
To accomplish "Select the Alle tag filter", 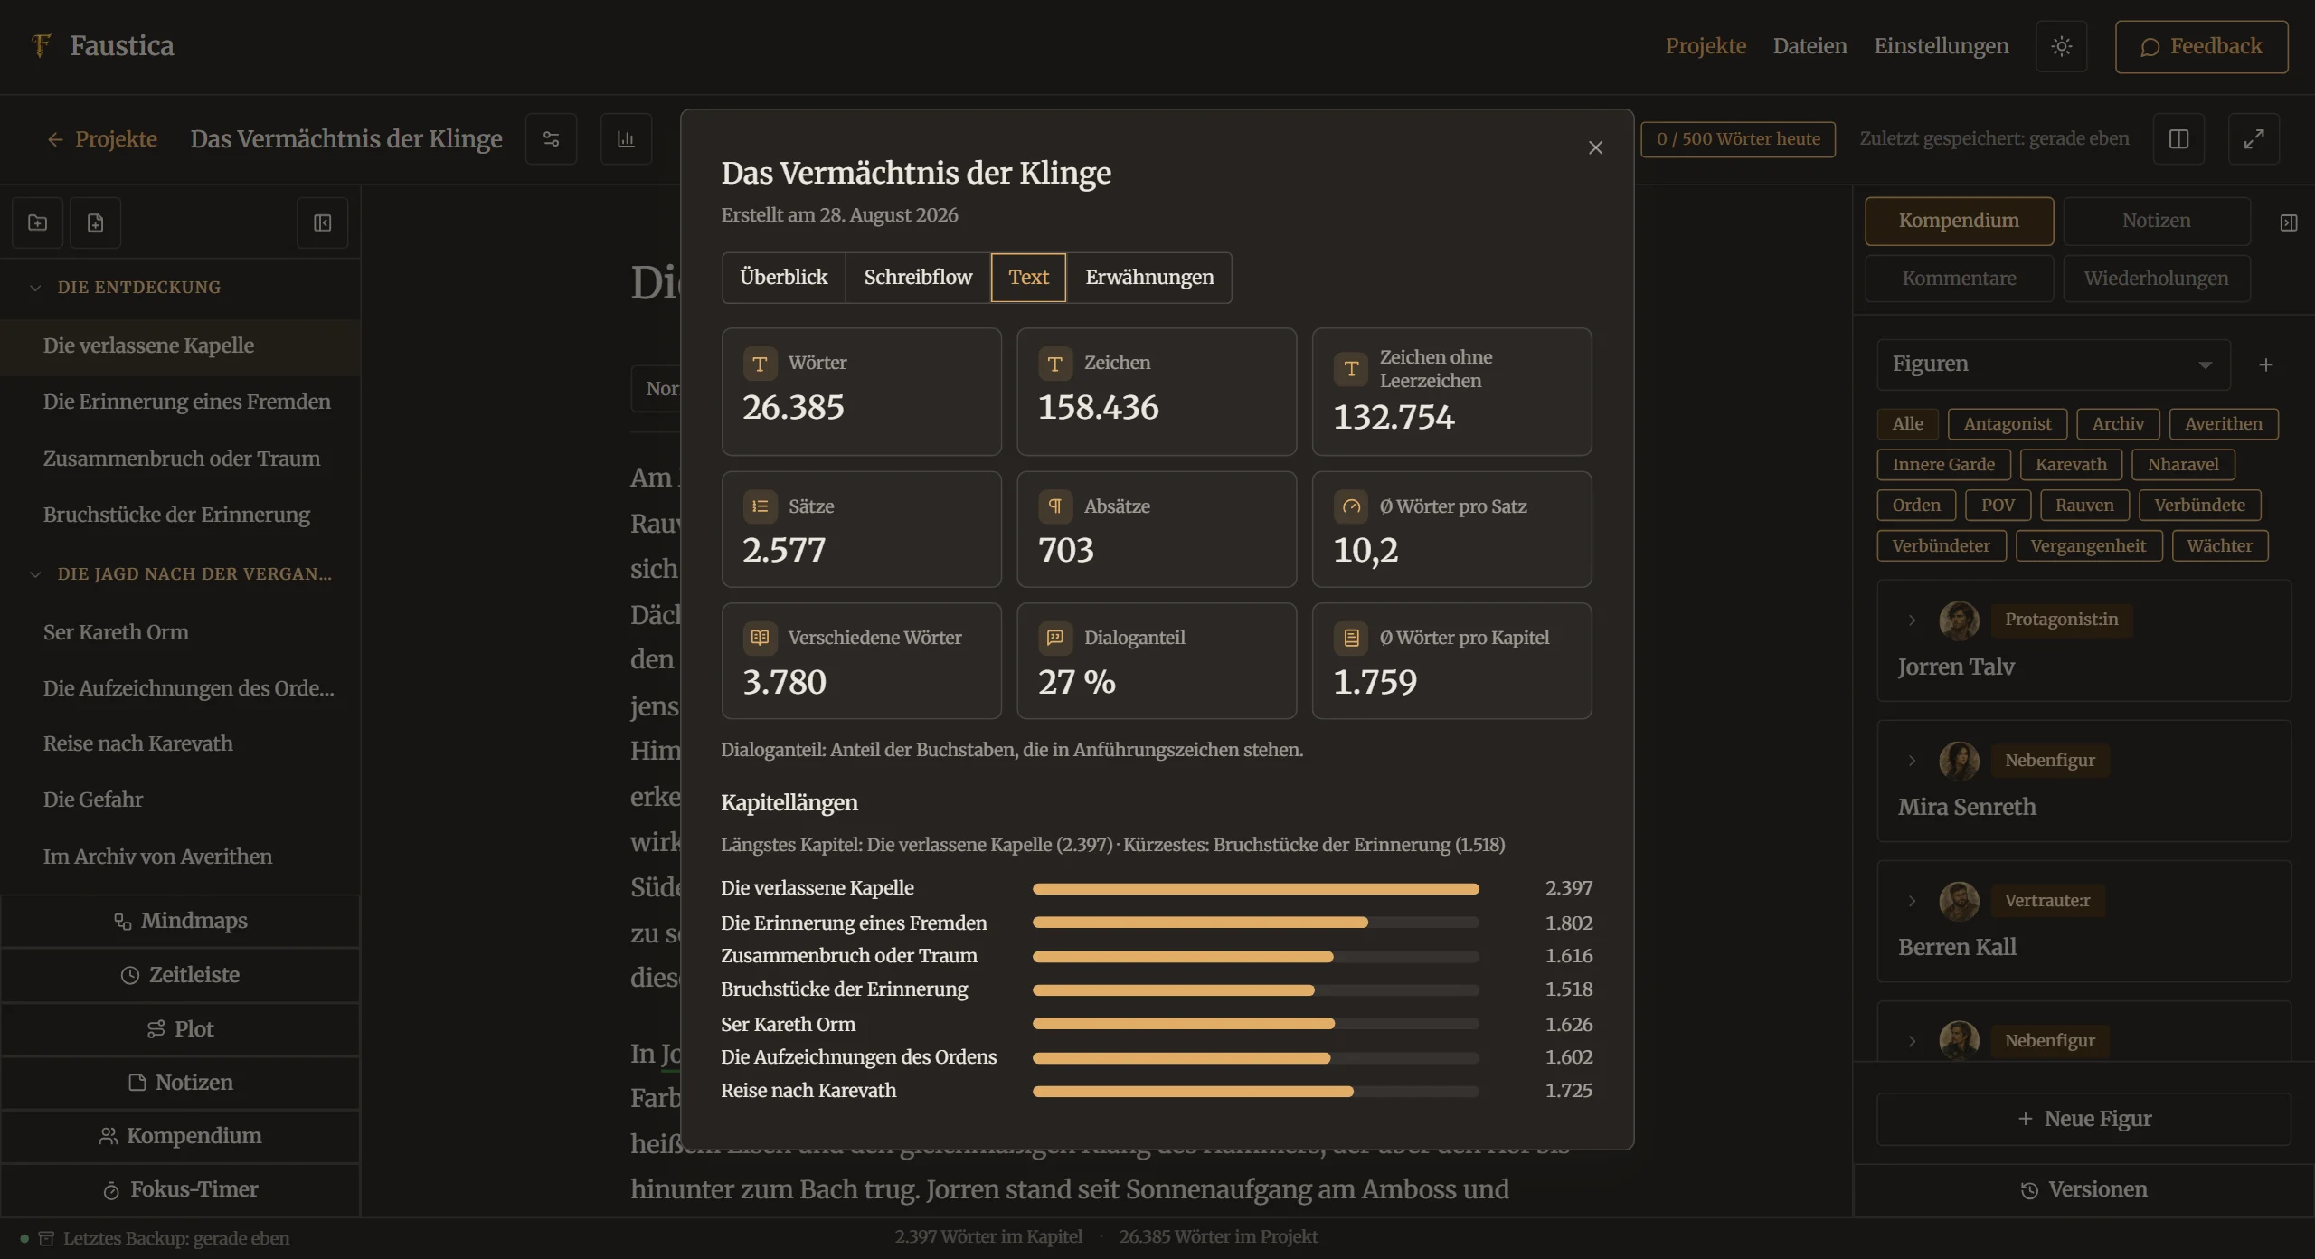I will pyautogui.click(x=1907, y=424).
